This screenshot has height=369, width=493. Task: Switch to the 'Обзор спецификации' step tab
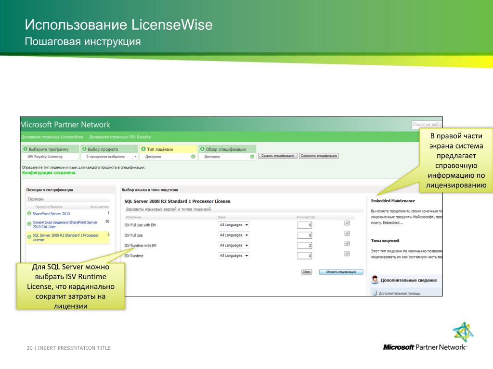[227, 149]
